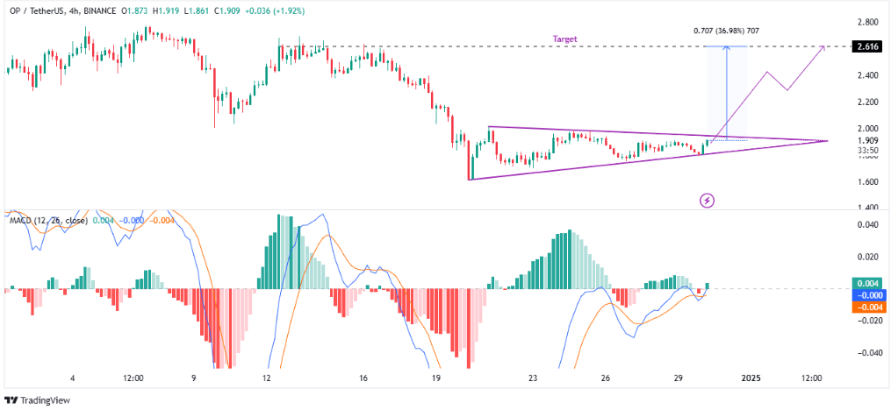Click the purple lightning bolt event icon
The width and height of the screenshot is (891, 410).
(708, 200)
